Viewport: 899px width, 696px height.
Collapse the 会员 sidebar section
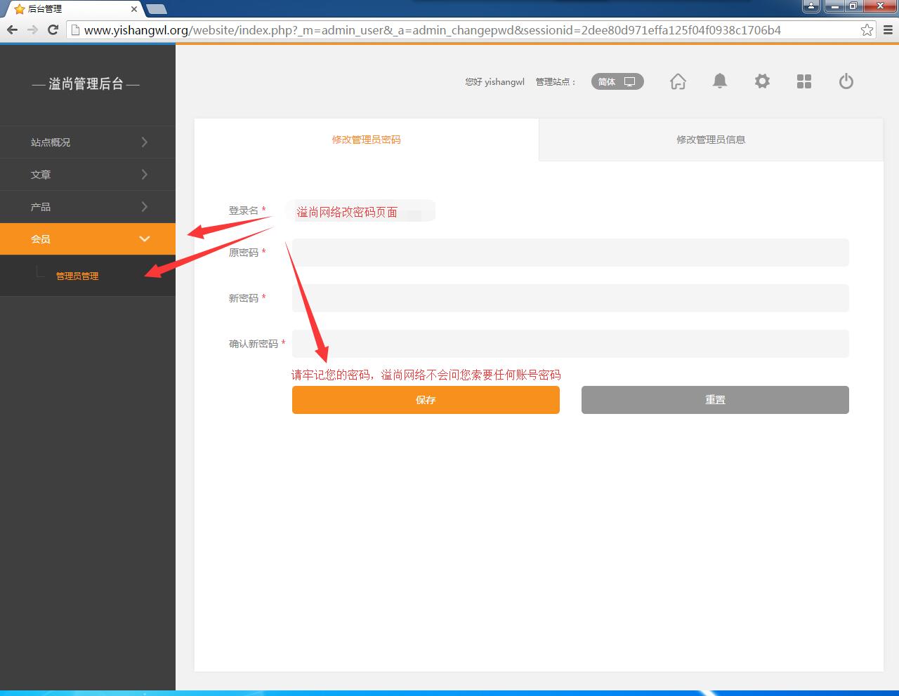tap(87, 239)
